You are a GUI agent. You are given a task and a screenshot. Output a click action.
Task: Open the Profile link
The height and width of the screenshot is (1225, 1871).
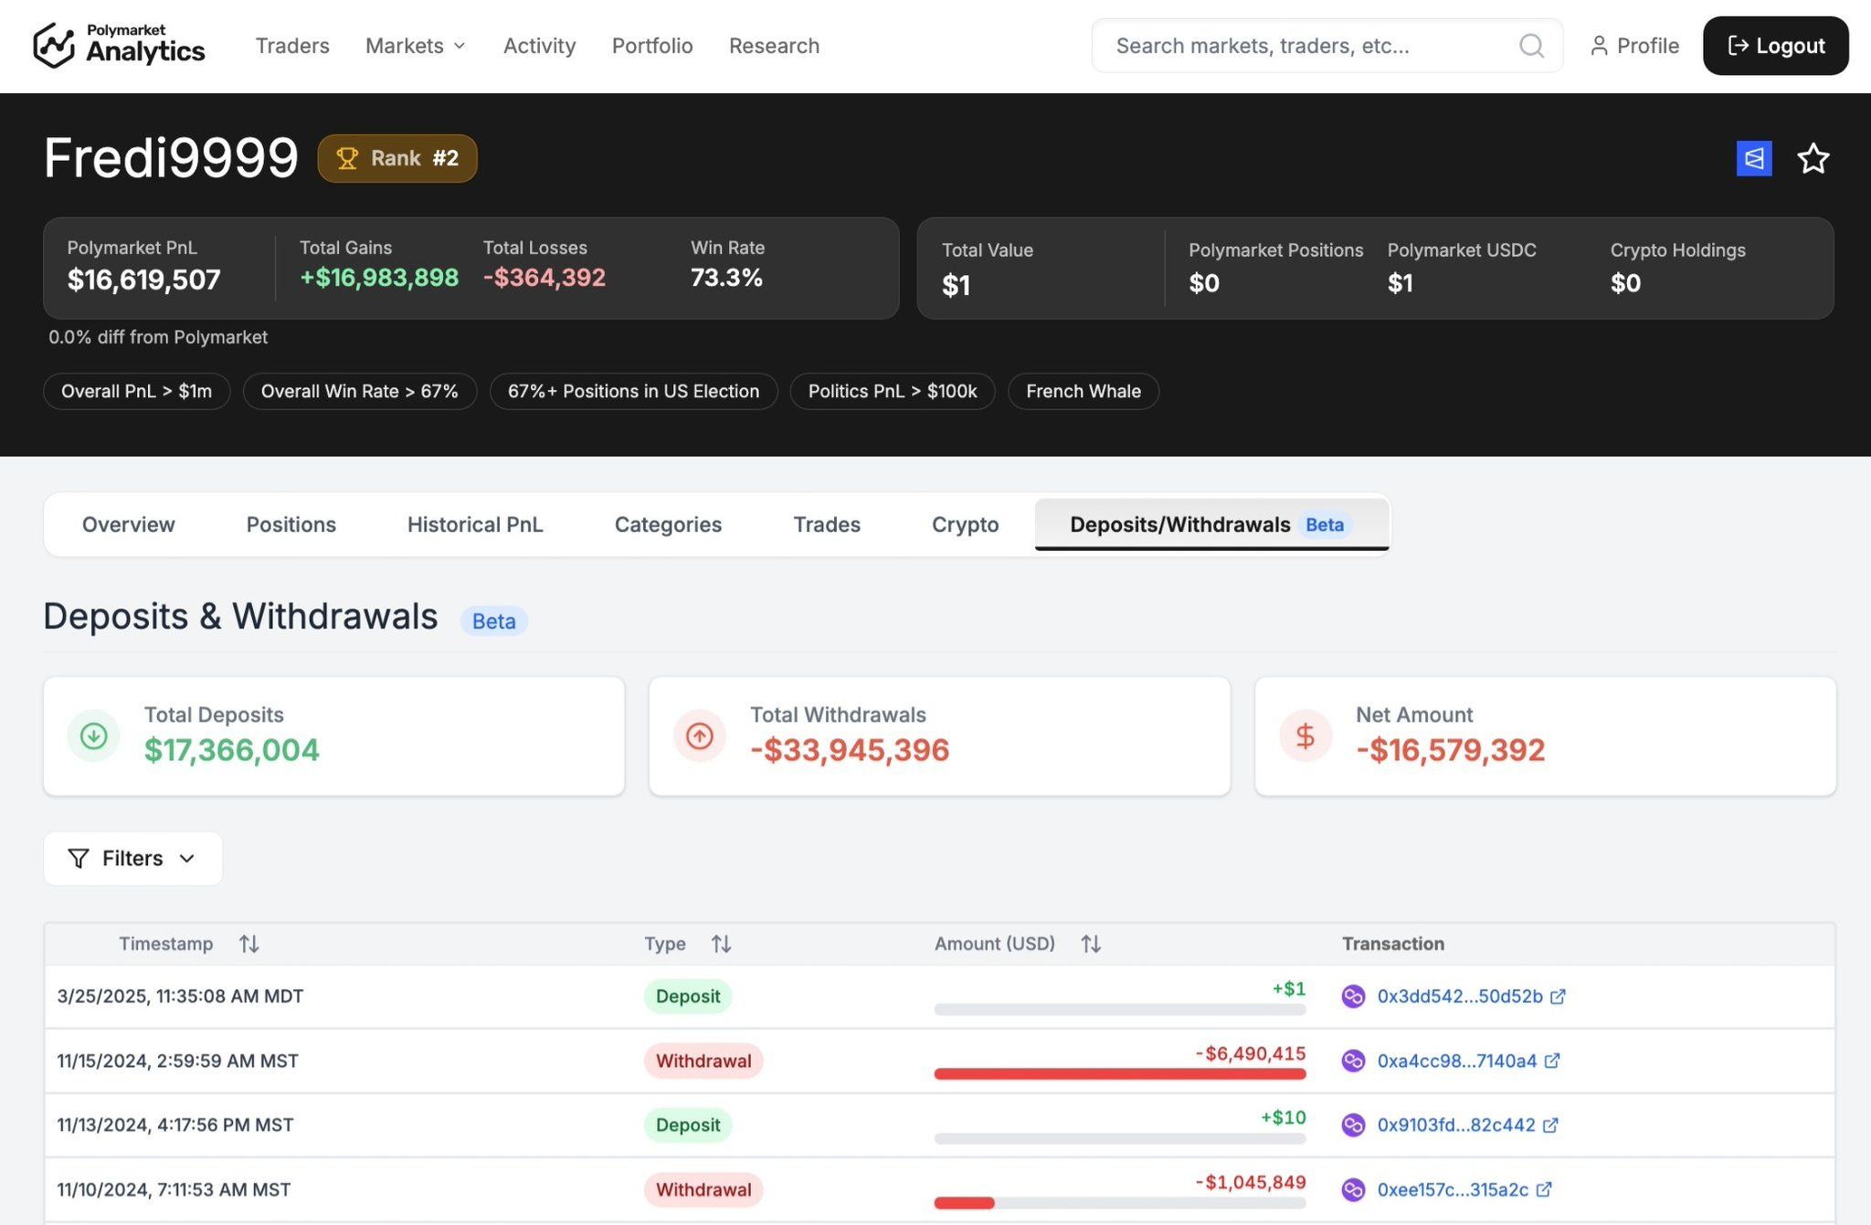click(x=1634, y=46)
